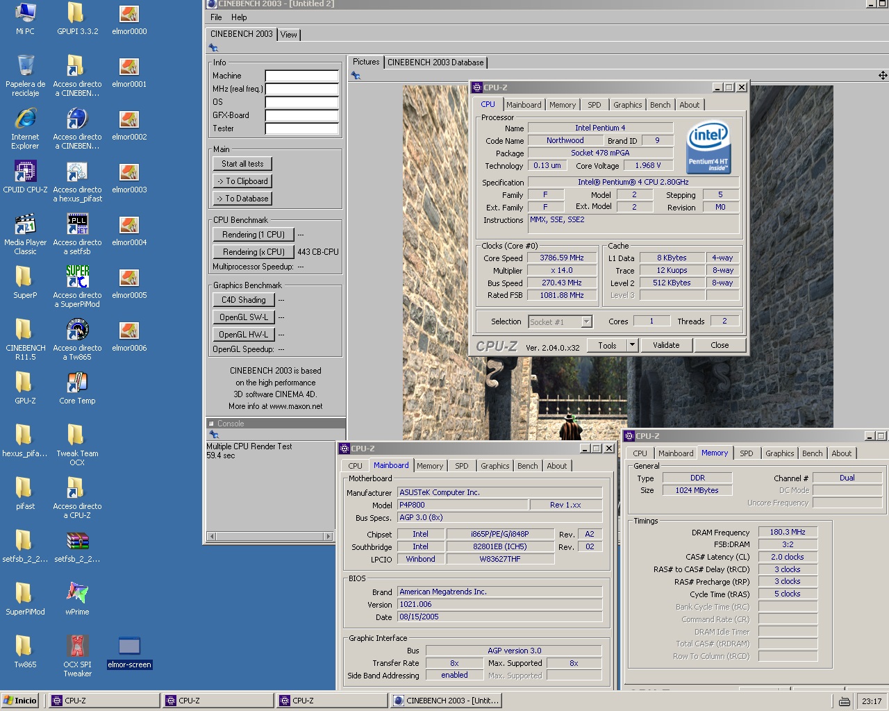Open the GPU-Z folder icon

25,387
